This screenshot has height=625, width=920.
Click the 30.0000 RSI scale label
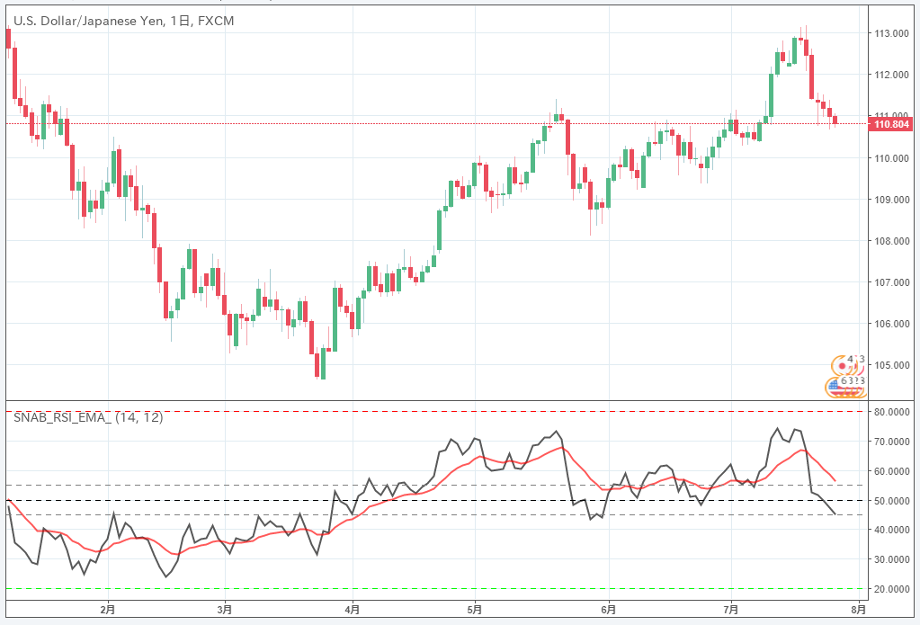(892, 560)
